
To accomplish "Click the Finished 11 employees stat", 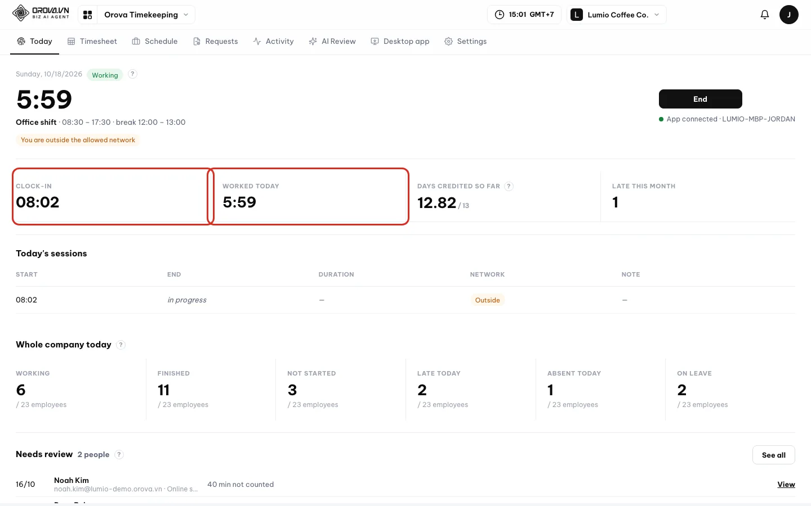I will 211,389.
